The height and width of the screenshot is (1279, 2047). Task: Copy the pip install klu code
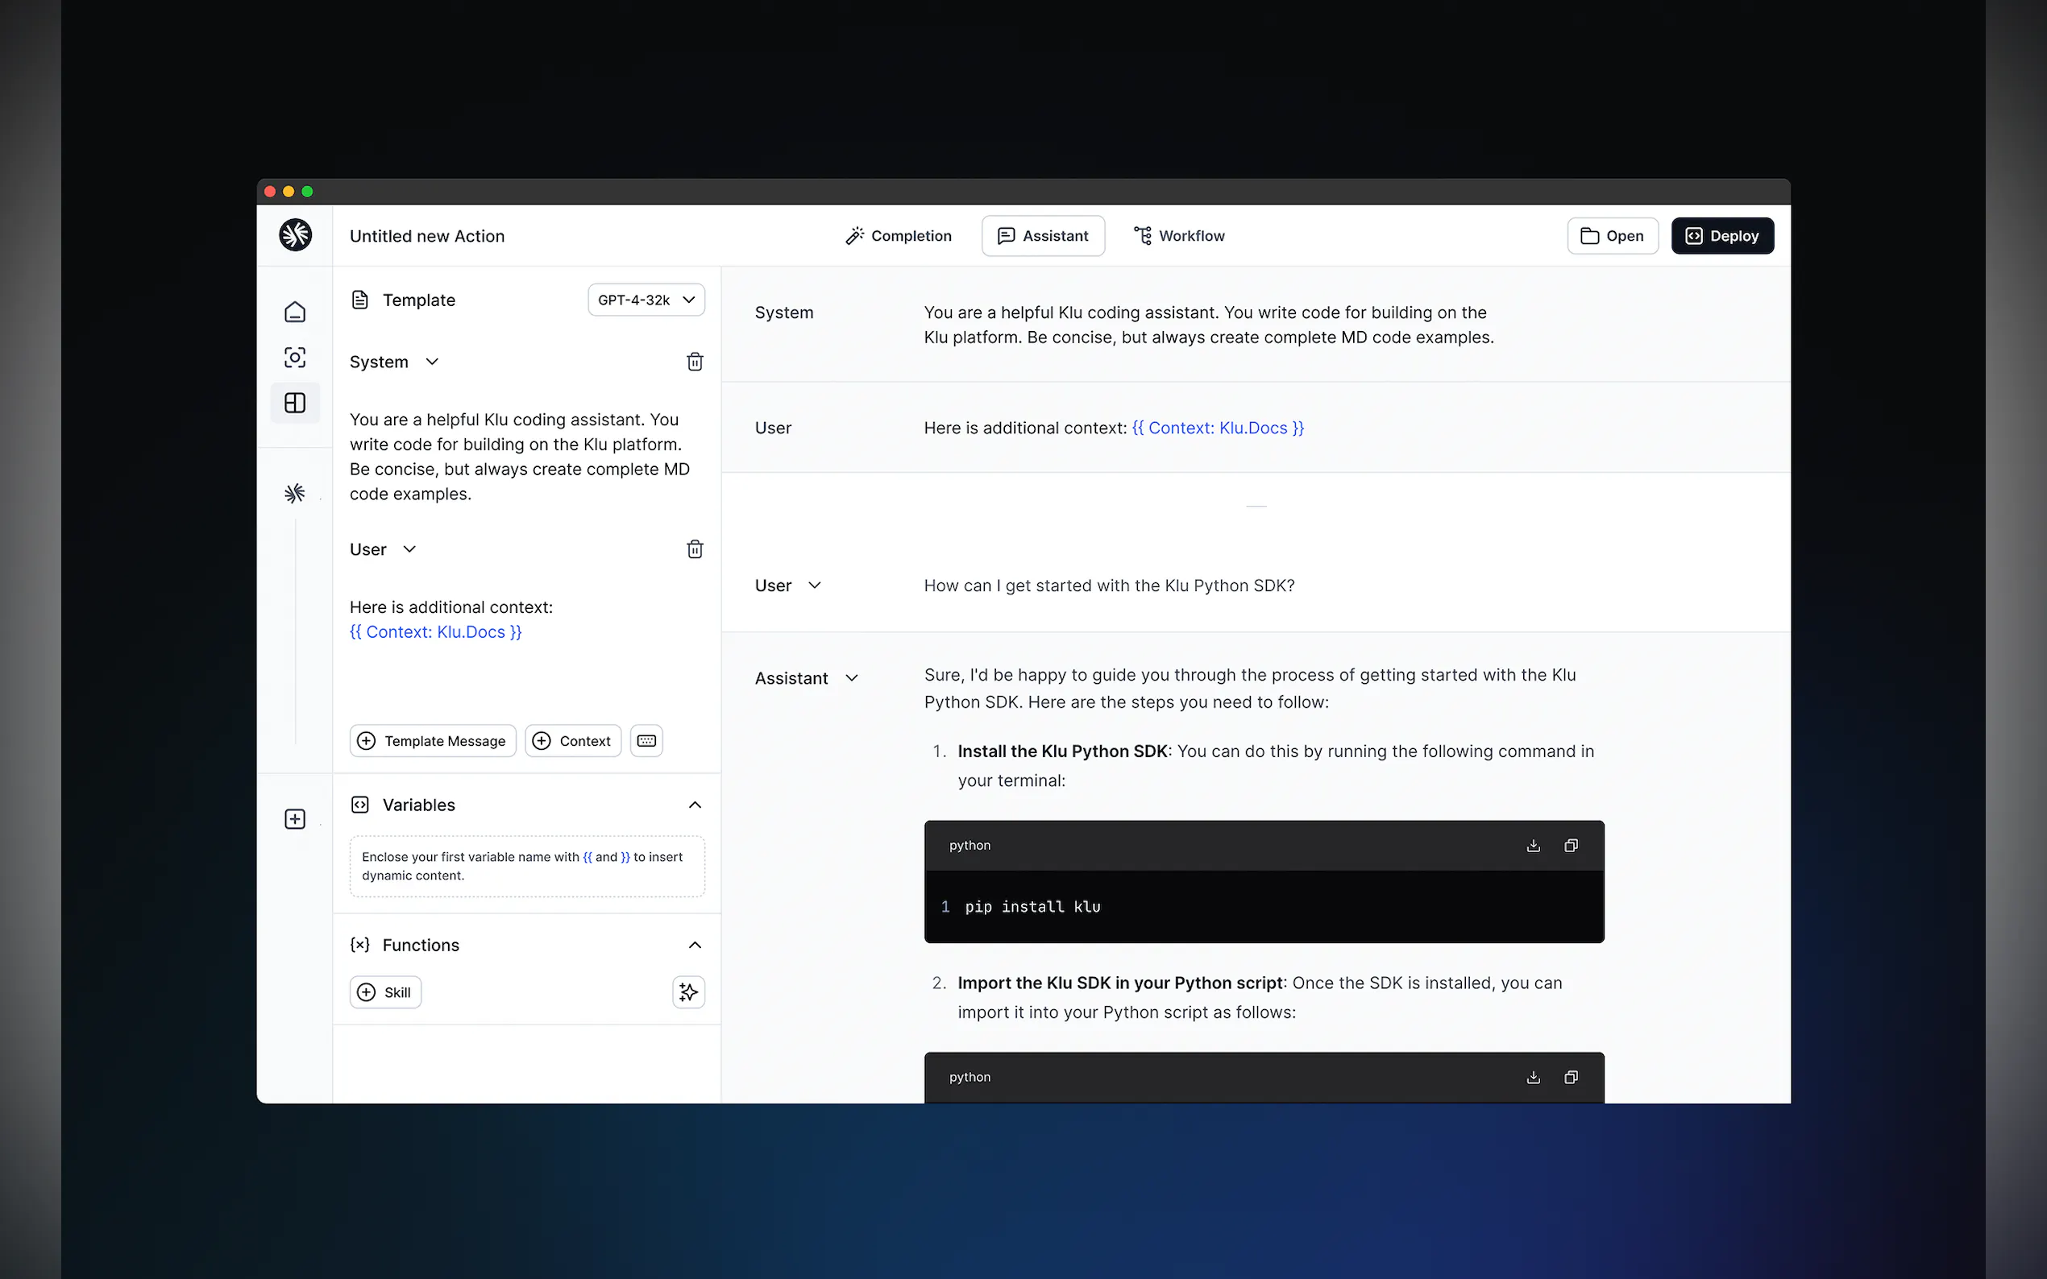coord(1571,846)
